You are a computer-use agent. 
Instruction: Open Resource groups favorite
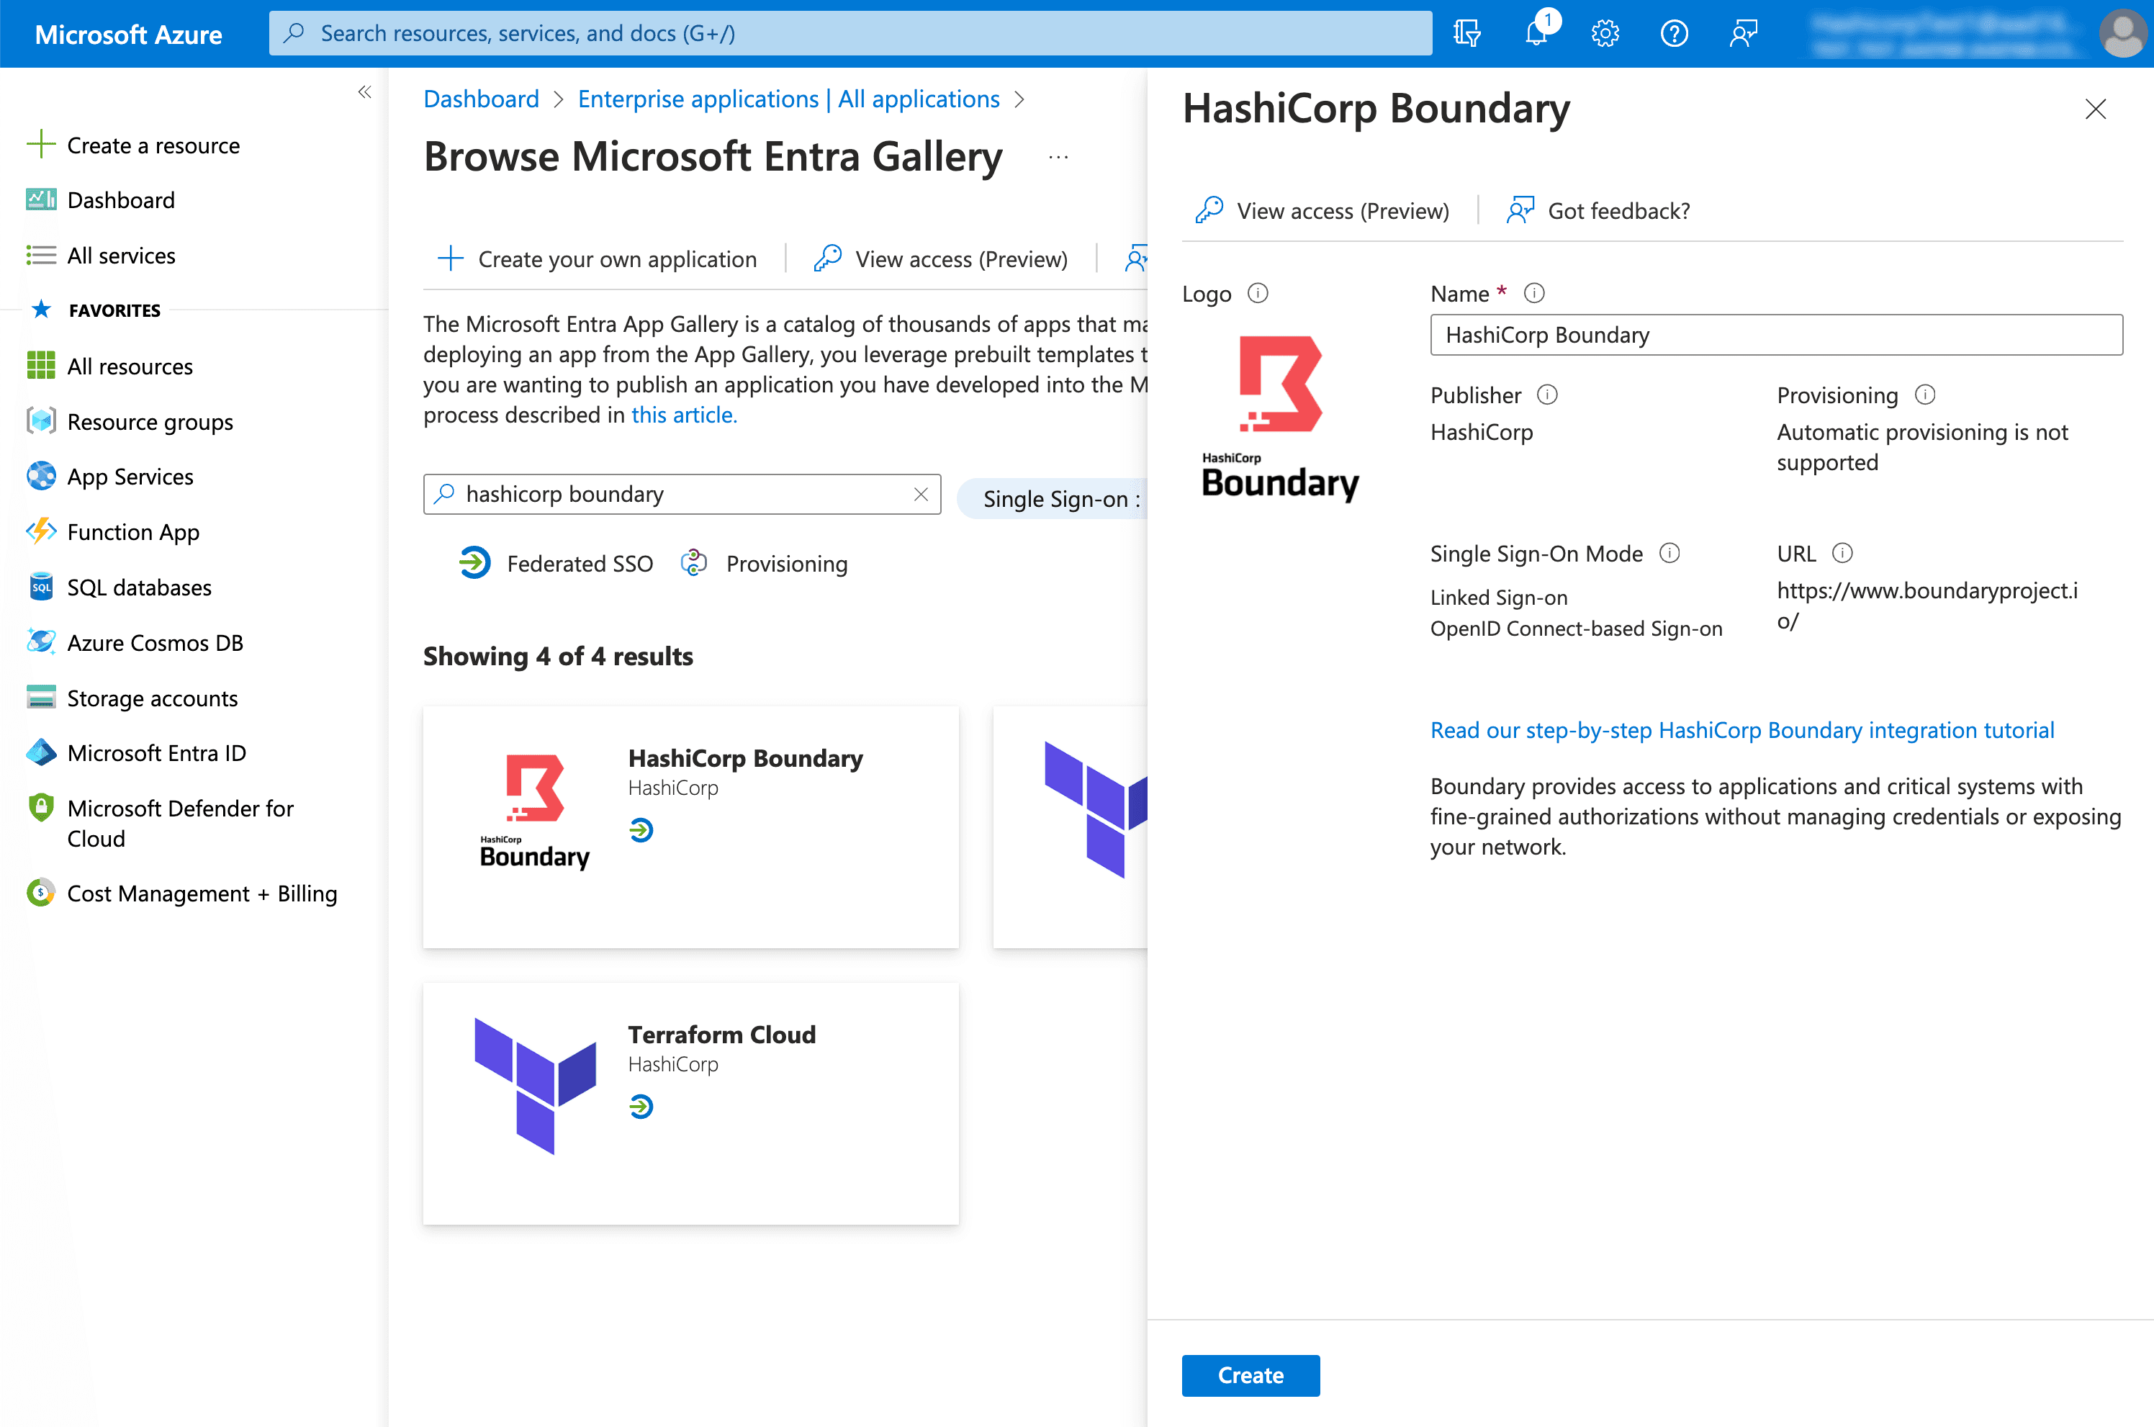(149, 421)
